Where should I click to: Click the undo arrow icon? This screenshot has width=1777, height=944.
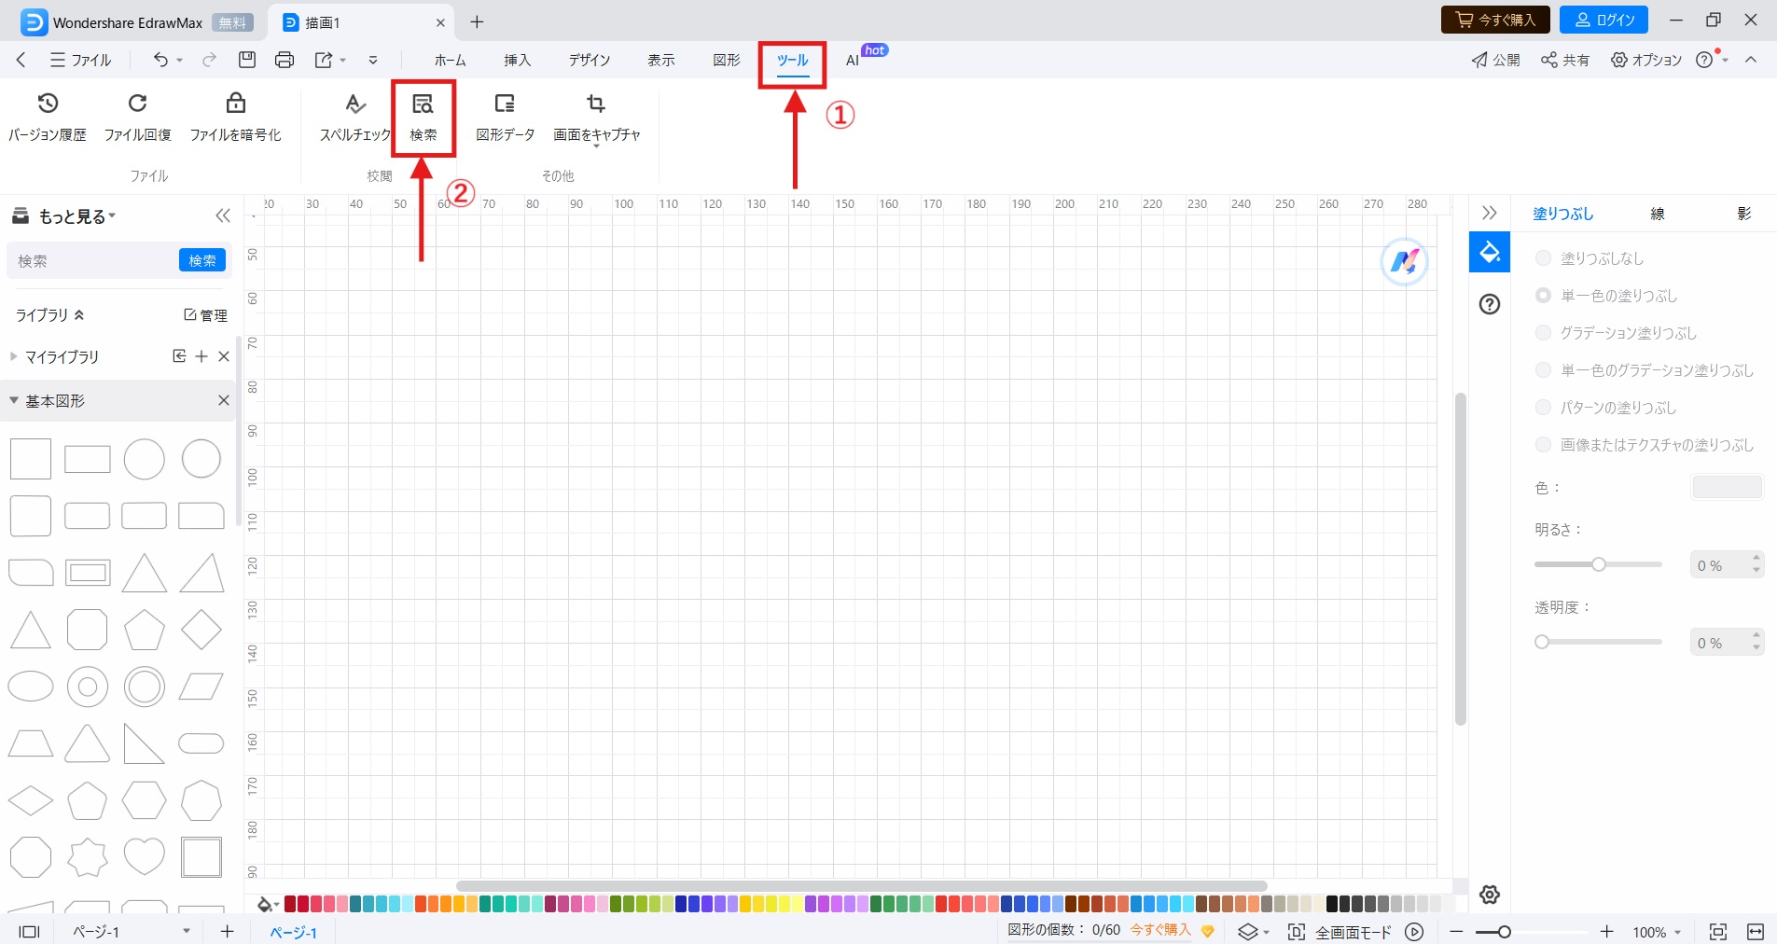click(x=160, y=60)
